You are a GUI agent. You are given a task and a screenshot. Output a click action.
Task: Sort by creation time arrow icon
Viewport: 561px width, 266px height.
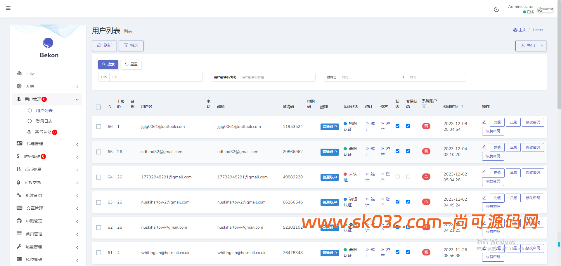click(x=462, y=107)
